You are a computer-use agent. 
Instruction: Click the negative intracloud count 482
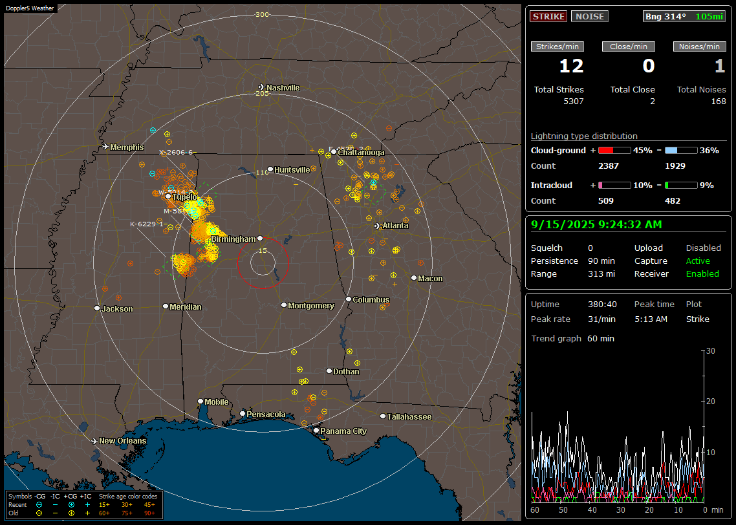coord(672,201)
